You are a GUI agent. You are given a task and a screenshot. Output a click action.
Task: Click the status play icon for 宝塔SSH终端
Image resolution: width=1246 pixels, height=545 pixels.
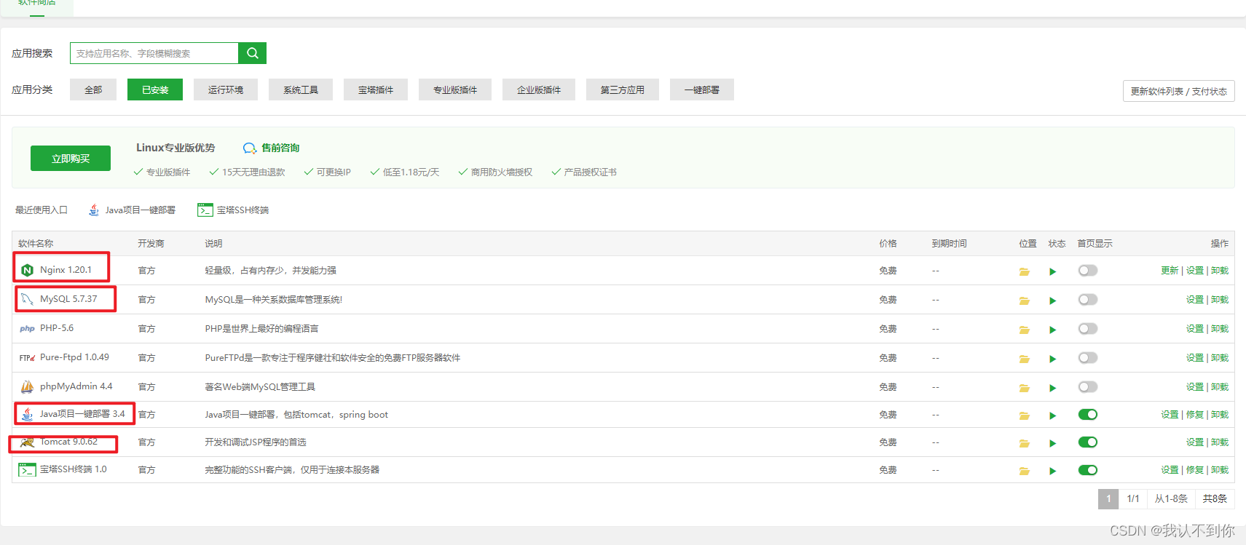click(x=1052, y=471)
